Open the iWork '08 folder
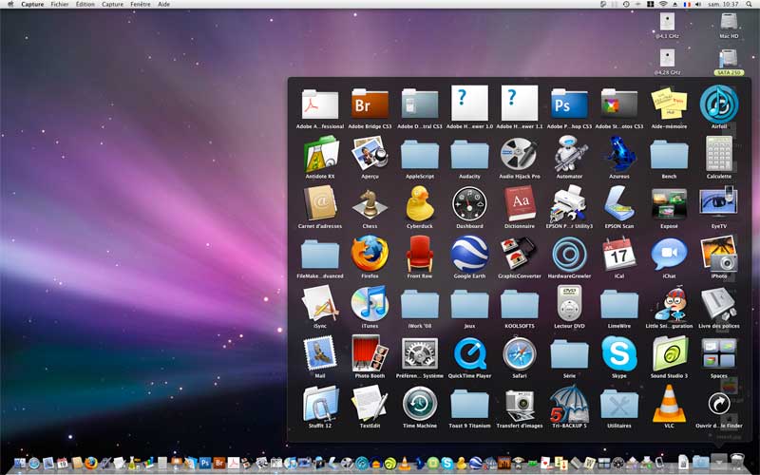Image resolution: width=760 pixels, height=475 pixels. 420,303
